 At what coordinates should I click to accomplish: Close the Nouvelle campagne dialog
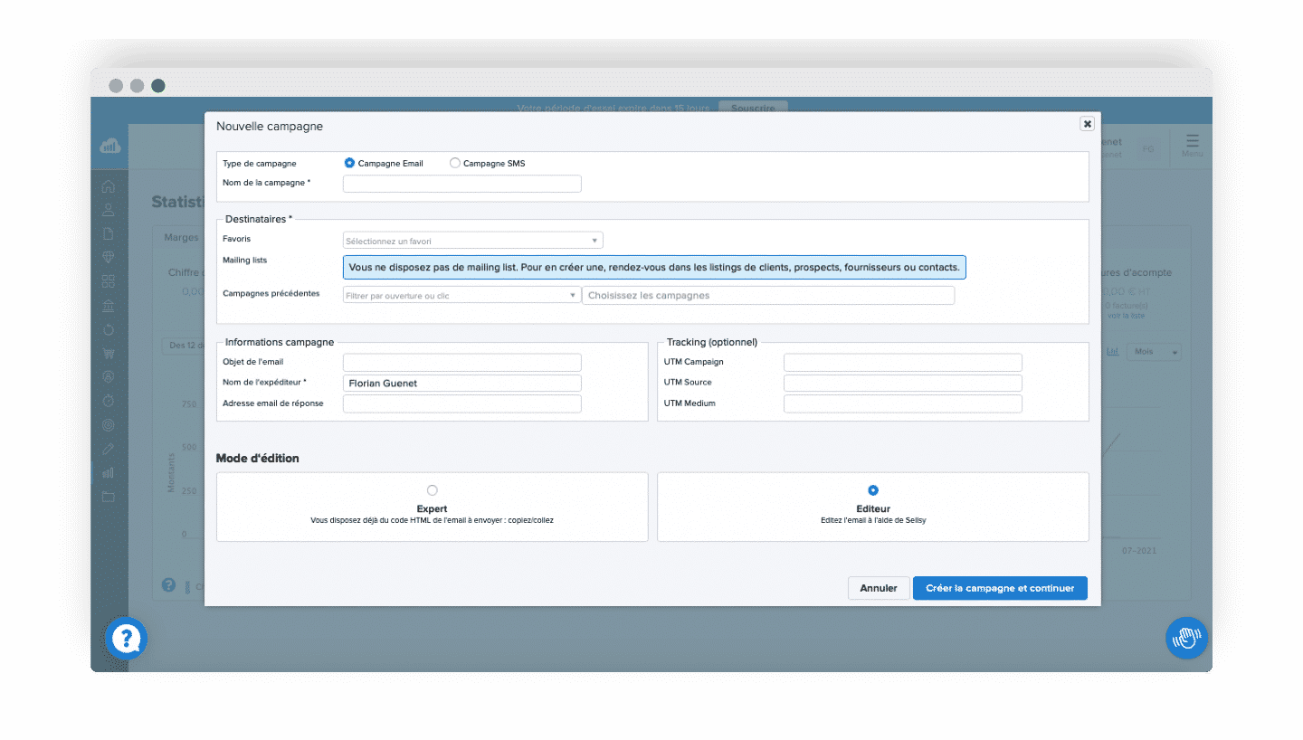[x=1088, y=124]
